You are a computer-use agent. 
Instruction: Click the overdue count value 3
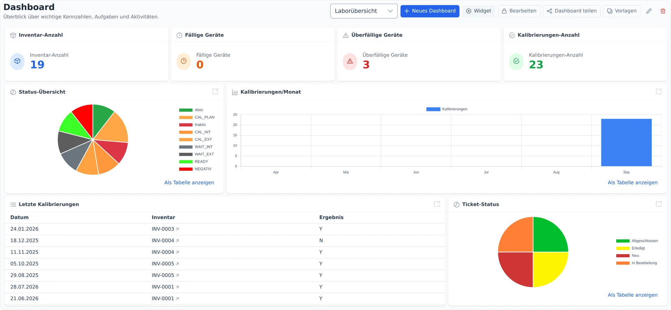pyautogui.click(x=366, y=65)
